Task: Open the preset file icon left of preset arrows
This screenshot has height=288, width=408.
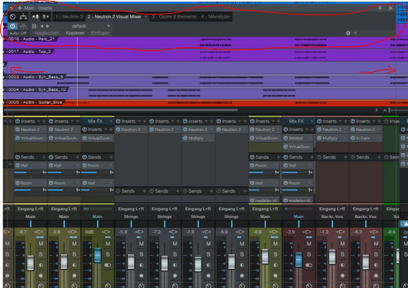Action: pos(34,26)
